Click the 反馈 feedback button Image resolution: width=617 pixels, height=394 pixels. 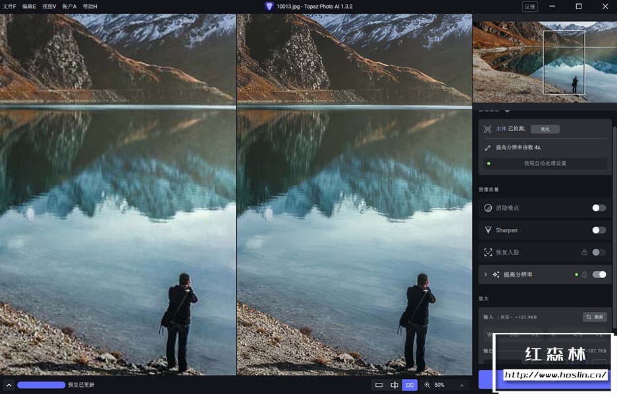[530, 7]
